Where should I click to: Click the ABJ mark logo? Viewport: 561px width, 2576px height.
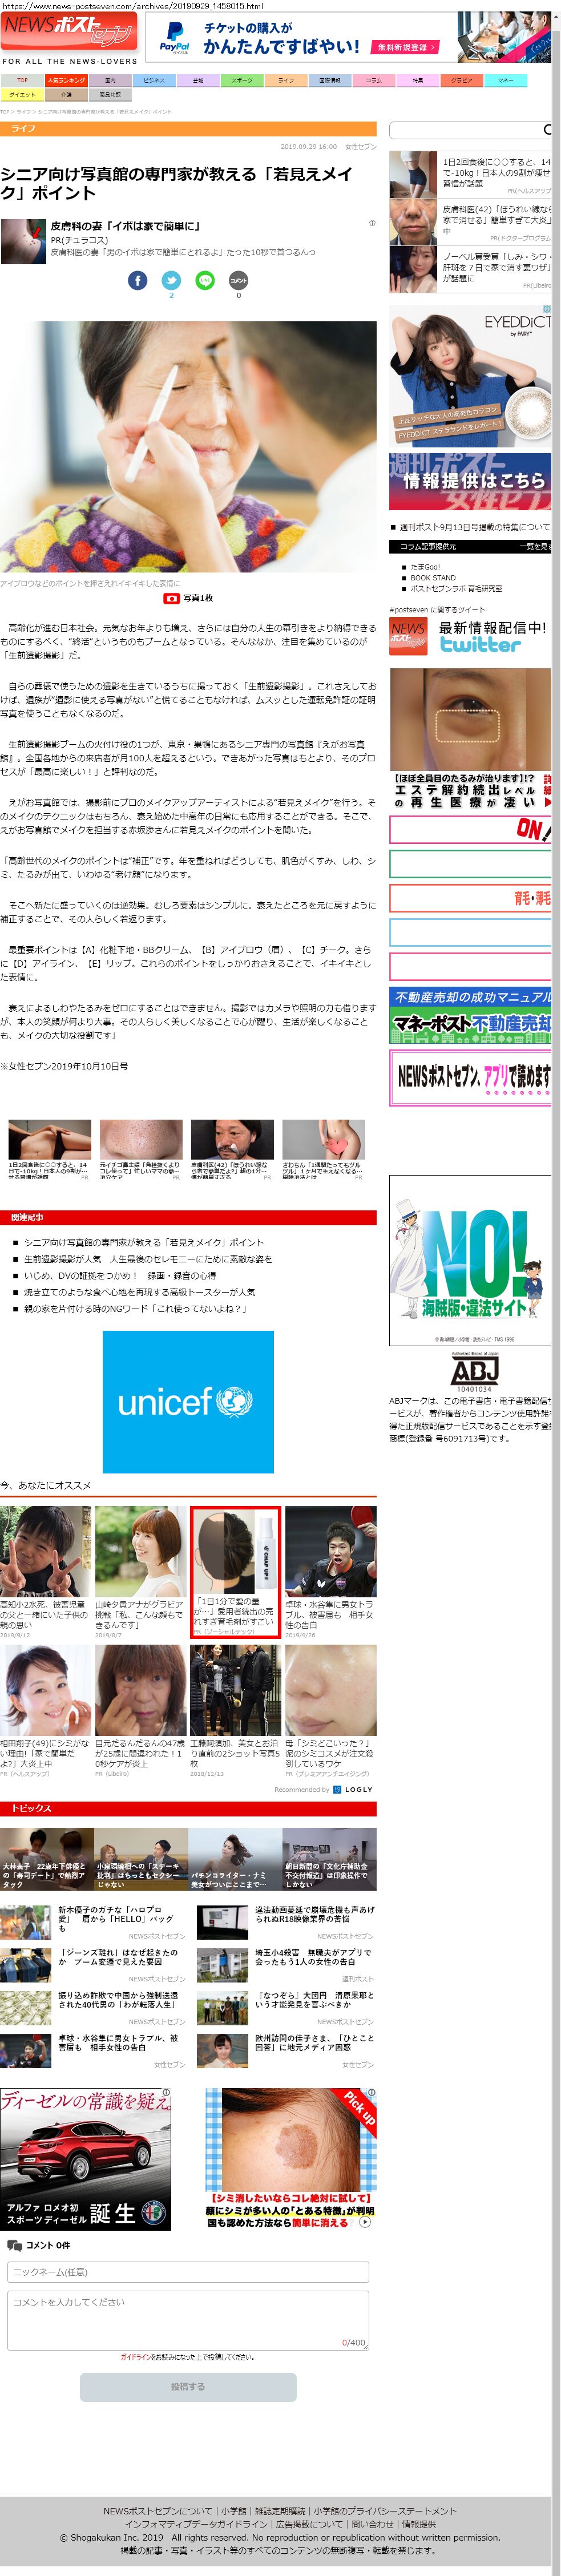(474, 1371)
